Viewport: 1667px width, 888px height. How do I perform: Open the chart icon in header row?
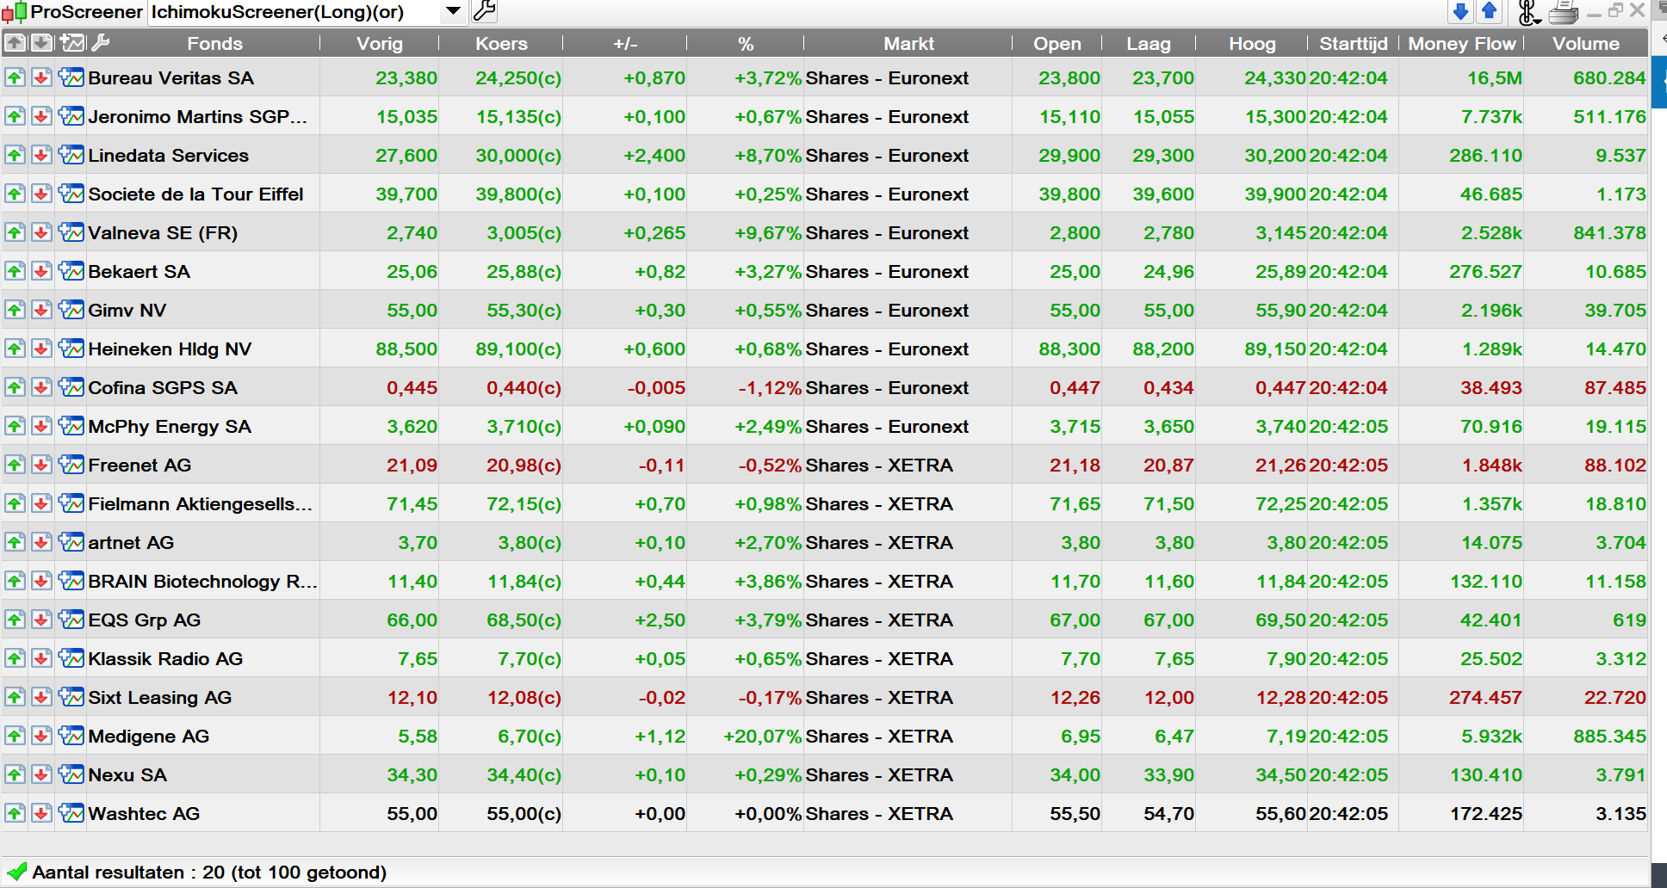pyautogui.click(x=72, y=43)
